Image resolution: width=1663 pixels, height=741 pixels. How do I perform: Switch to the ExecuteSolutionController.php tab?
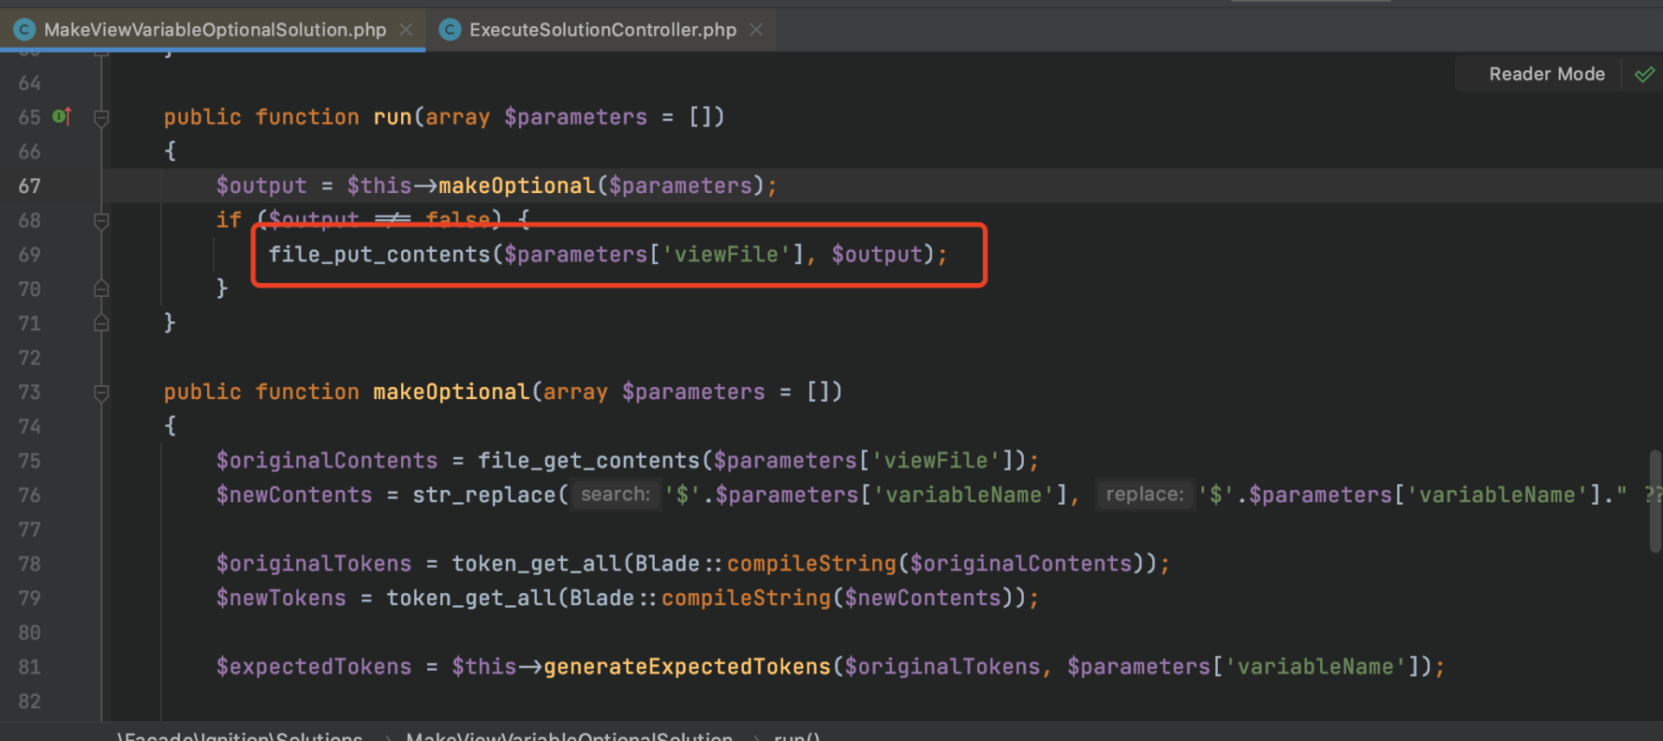(x=602, y=29)
